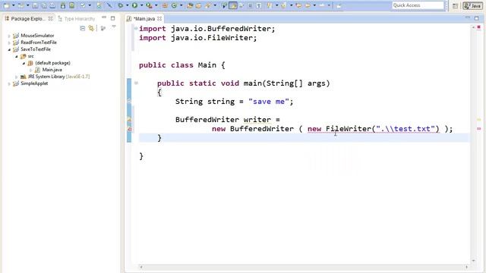Image resolution: width=486 pixels, height=273 pixels.
Task: Click the horizontal scrollbar in editor
Action: [x=304, y=267]
